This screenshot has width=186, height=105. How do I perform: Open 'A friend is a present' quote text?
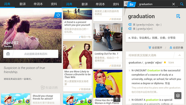pos(77,23)
